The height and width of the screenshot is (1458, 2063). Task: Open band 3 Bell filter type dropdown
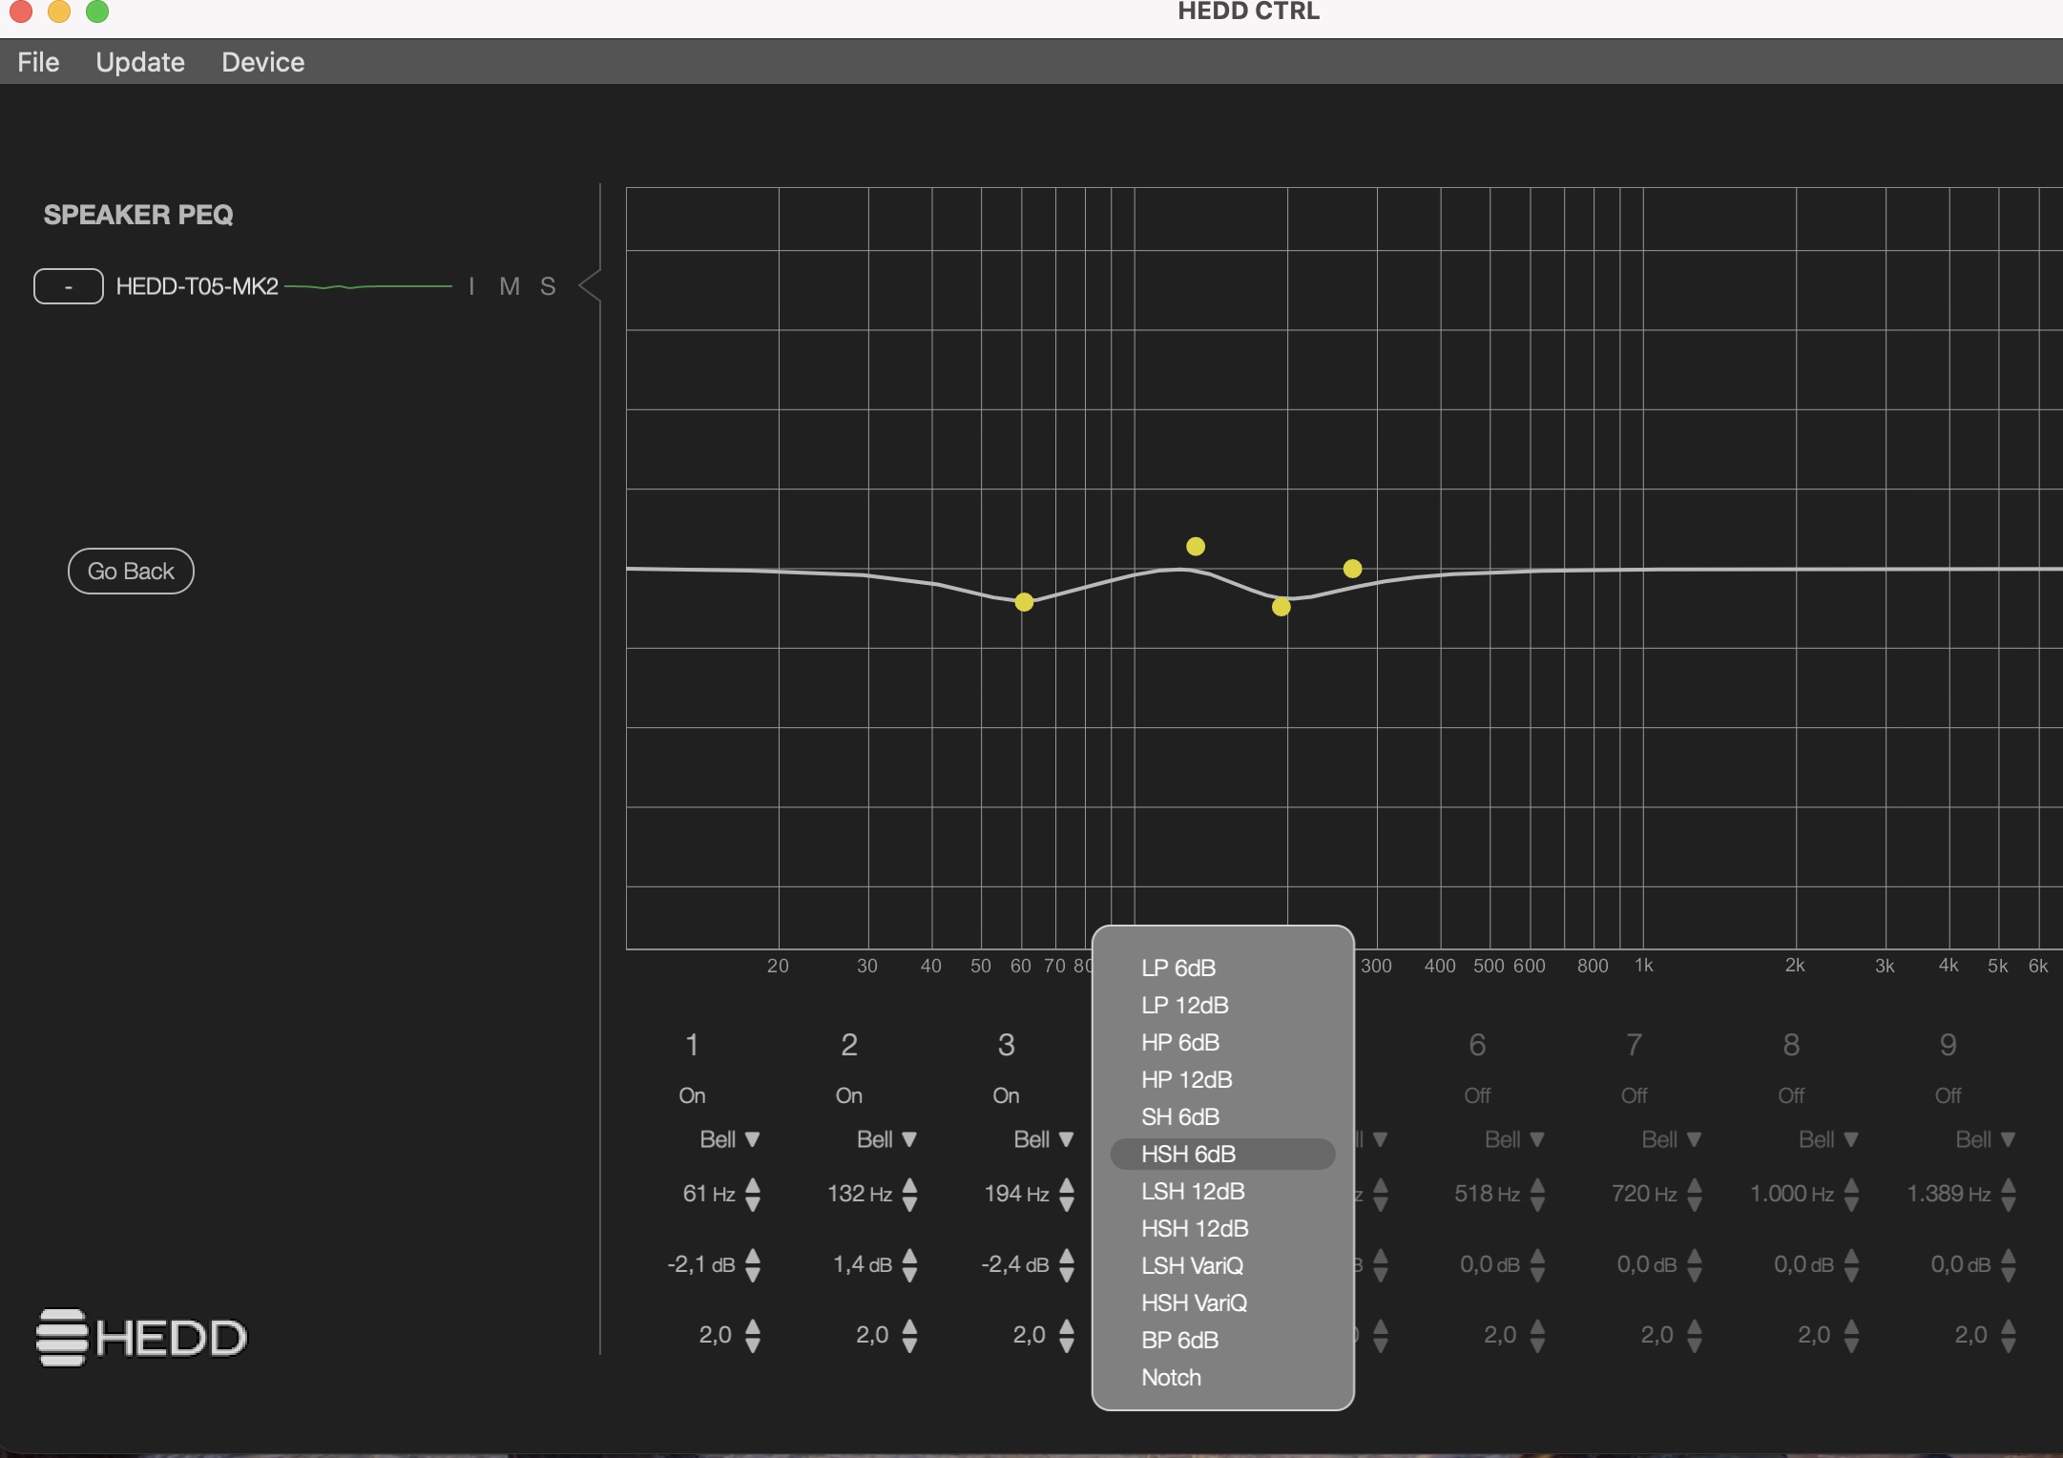1044,1139
